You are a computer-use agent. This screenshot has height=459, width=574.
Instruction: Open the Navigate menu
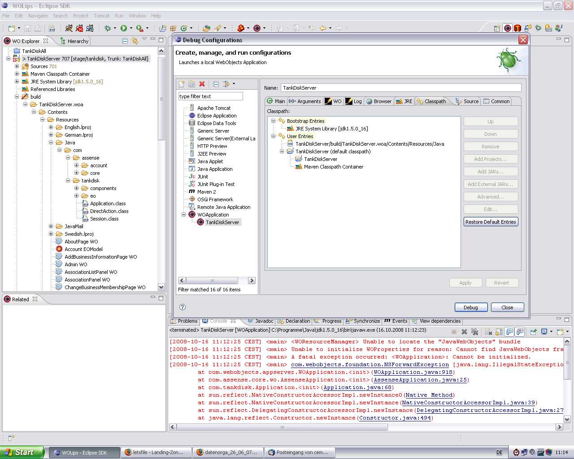pyautogui.click(x=38, y=16)
